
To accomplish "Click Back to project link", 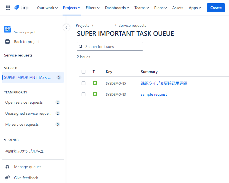I will click(x=27, y=42).
